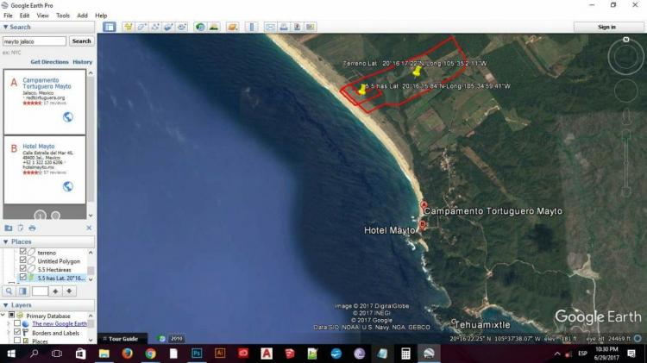Click the north-up compass ring control
This screenshot has width=647, height=363.
[x=626, y=57]
